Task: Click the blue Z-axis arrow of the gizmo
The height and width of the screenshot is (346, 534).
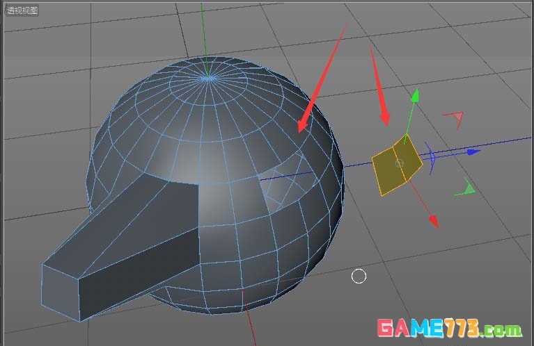Action: pos(473,151)
